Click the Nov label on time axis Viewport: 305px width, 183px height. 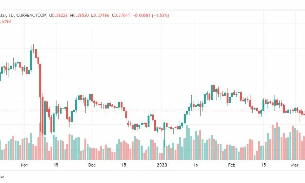(24, 165)
